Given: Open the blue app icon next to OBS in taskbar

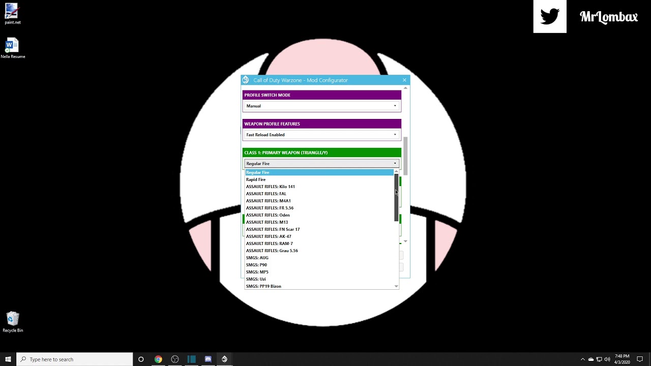Looking at the screenshot, I should [191, 359].
